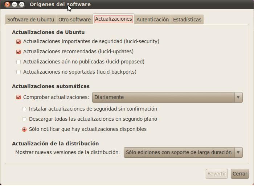Select the Actualizaciones tab

click(113, 19)
